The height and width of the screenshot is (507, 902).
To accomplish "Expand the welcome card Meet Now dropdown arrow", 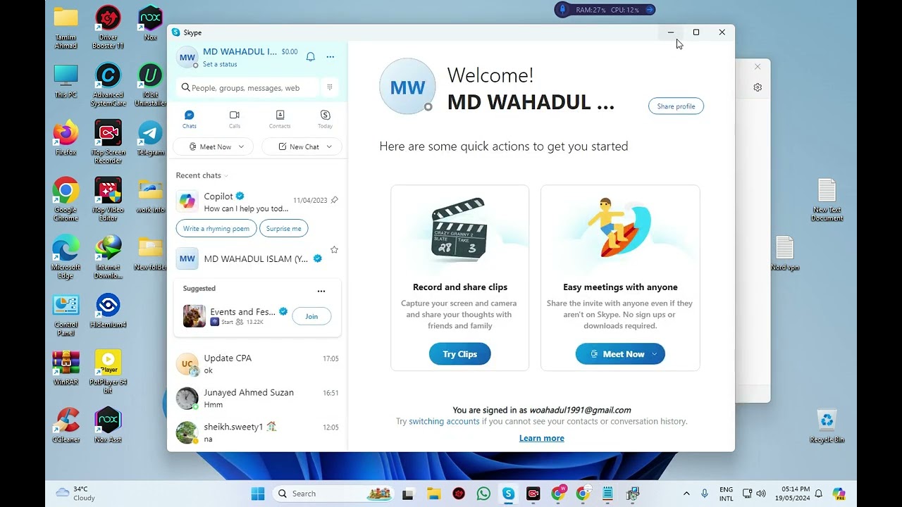I will 655,354.
